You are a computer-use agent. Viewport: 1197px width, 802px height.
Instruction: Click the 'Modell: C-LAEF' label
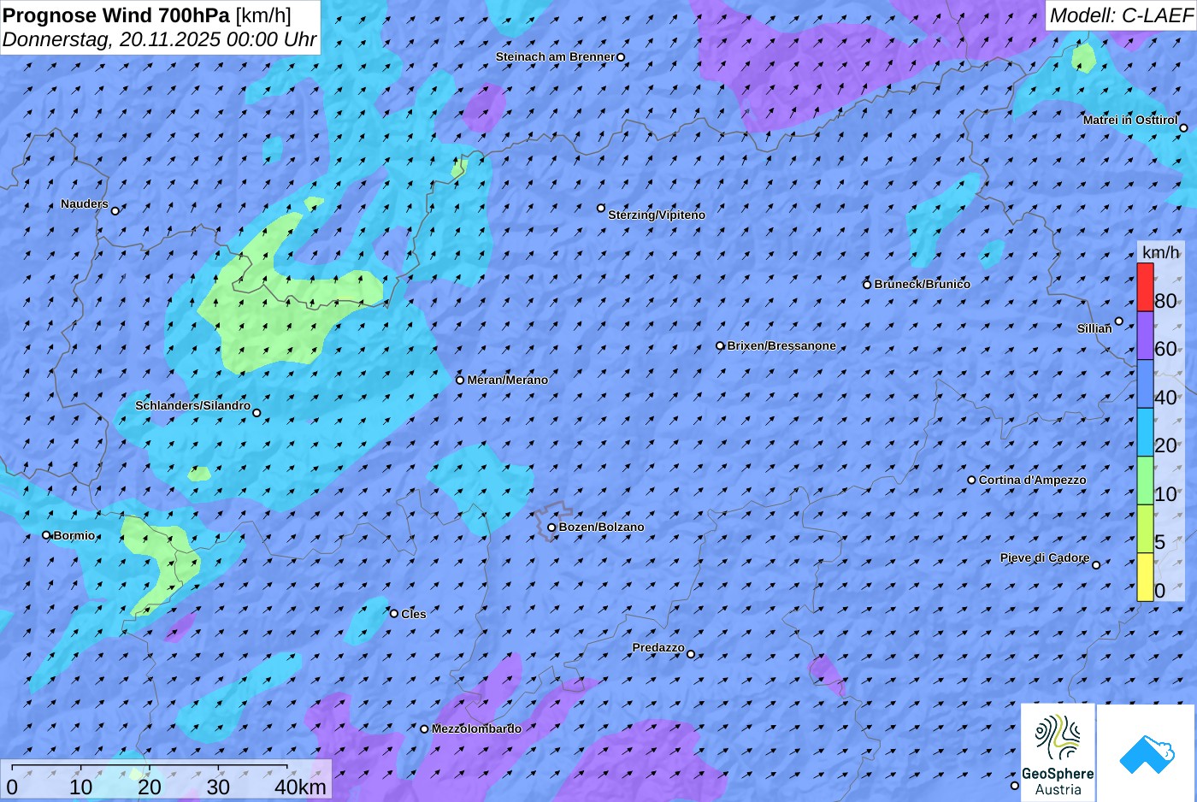[1121, 15]
